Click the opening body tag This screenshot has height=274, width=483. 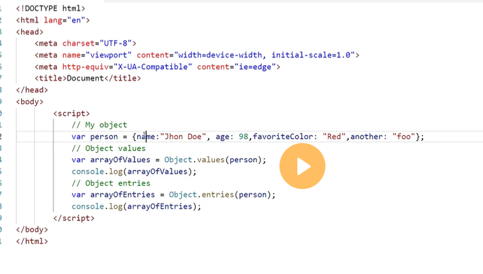(x=29, y=102)
